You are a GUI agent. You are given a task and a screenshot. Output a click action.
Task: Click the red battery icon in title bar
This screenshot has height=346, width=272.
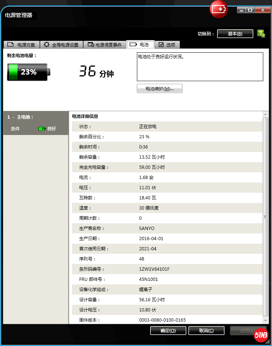pyautogui.click(x=219, y=9)
